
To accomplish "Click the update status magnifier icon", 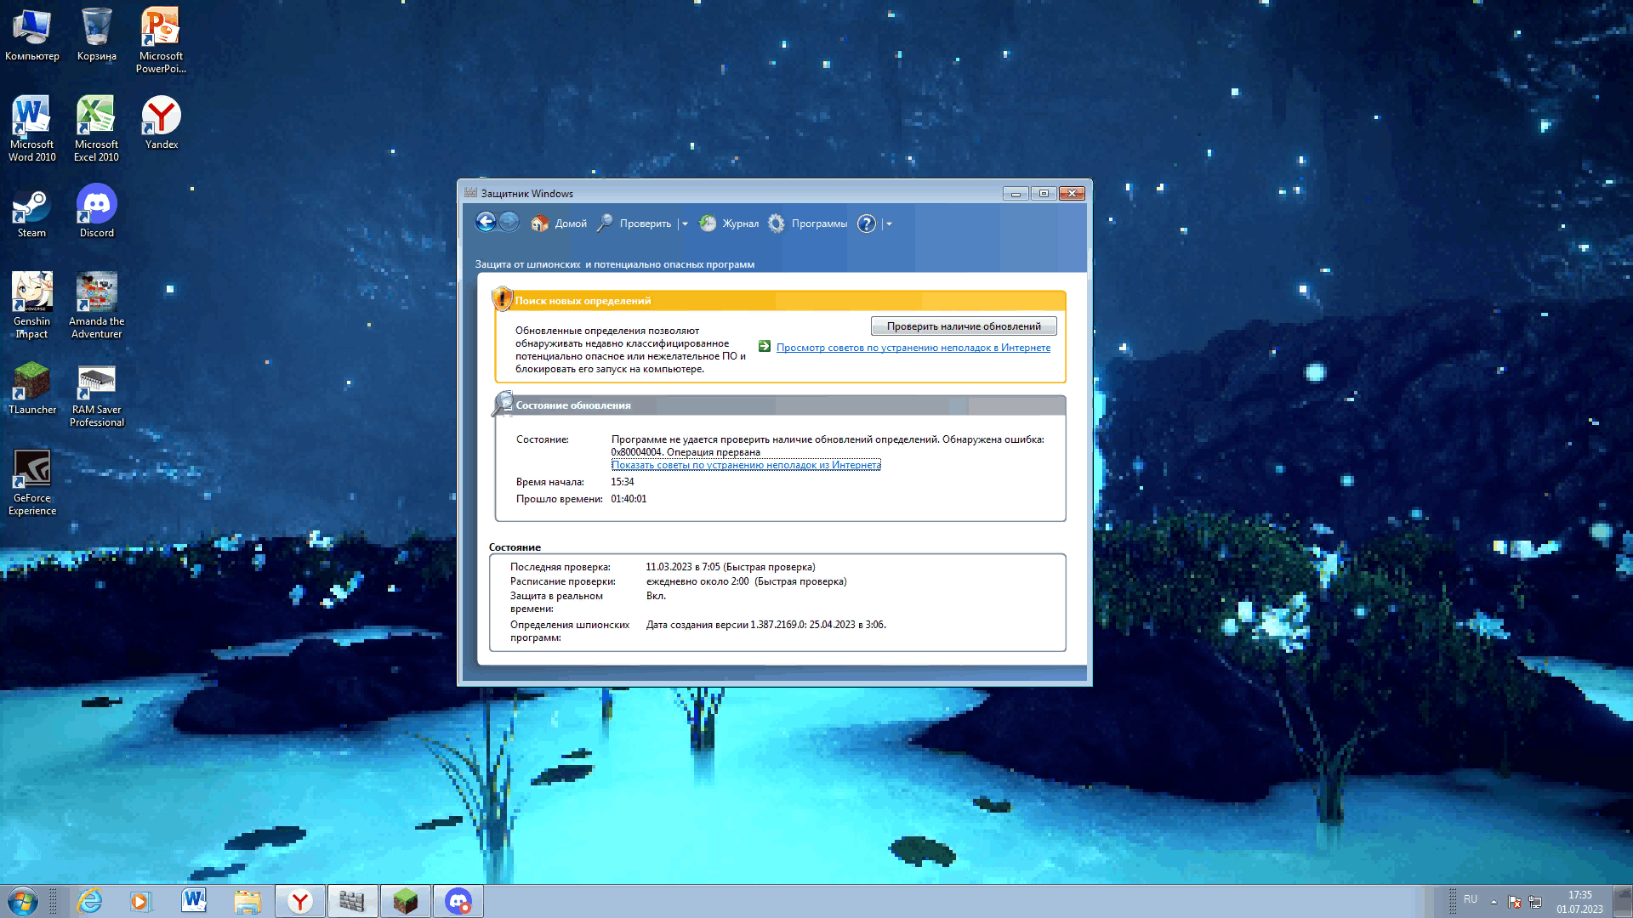I will tap(503, 404).
